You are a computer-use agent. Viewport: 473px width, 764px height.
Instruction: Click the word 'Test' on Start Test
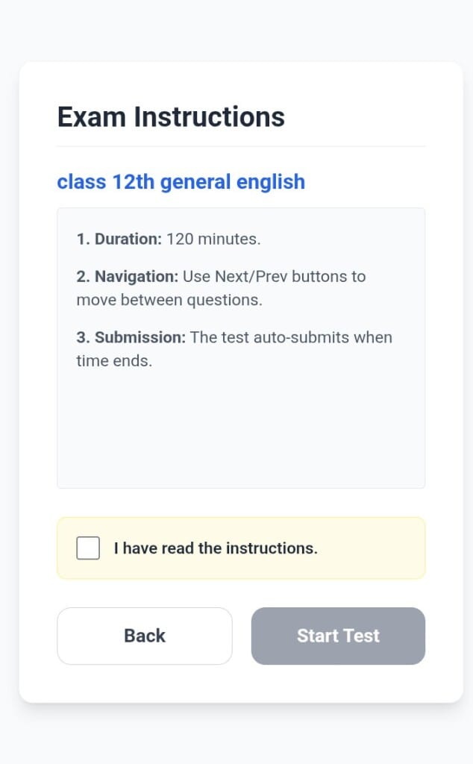[x=362, y=636]
